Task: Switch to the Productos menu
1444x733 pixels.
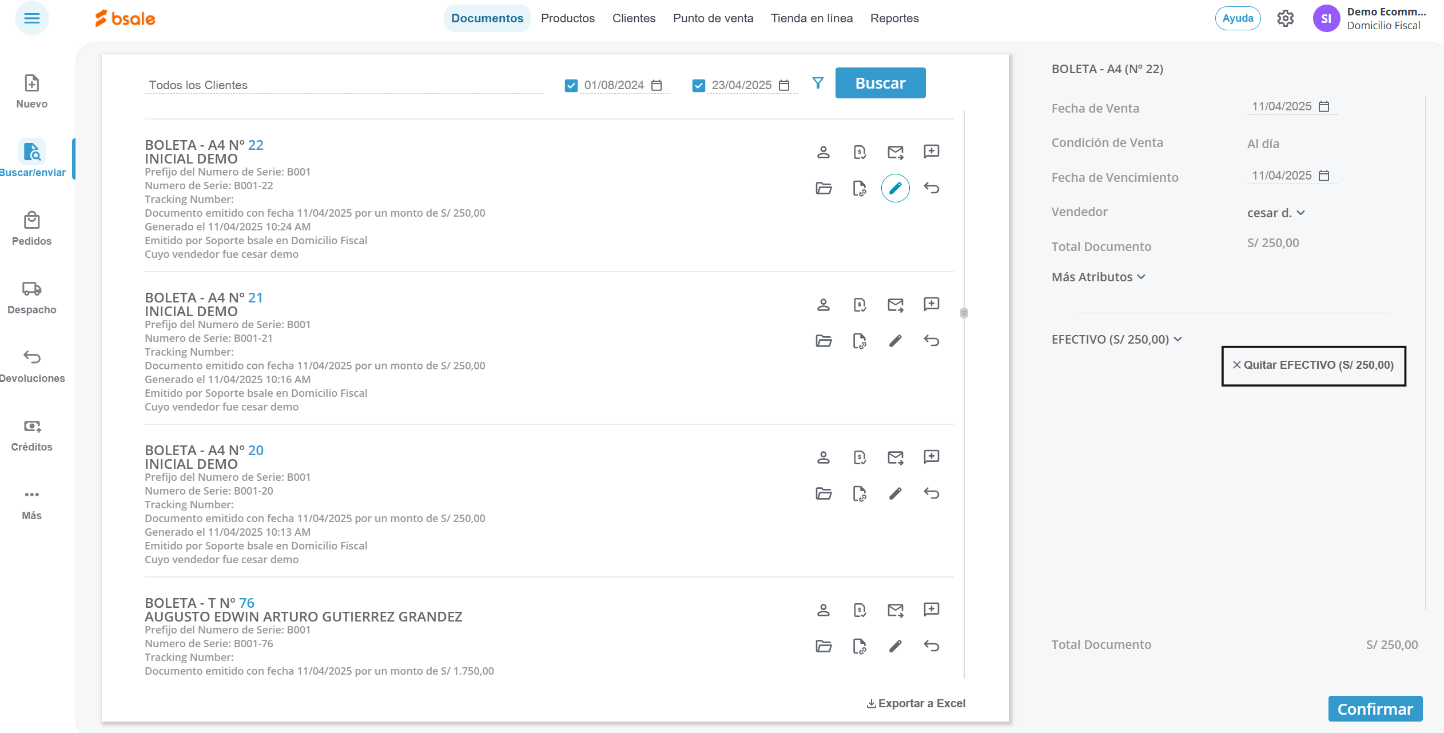Action: 567,18
